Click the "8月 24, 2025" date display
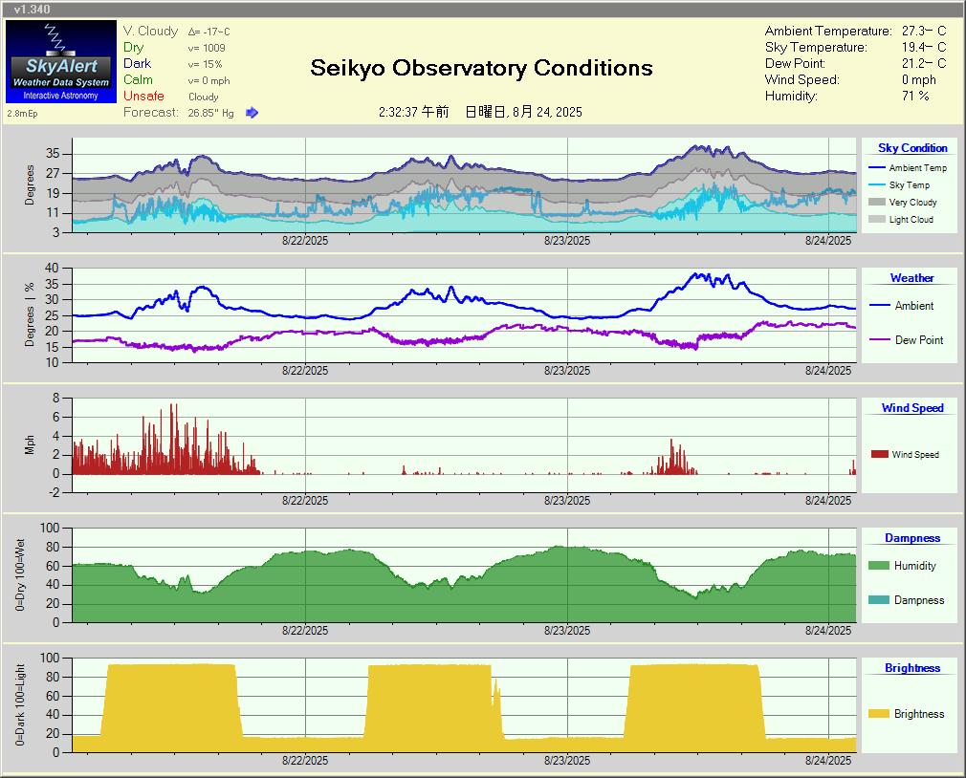Viewport: 966px width, 778px height. click(547, 112)
